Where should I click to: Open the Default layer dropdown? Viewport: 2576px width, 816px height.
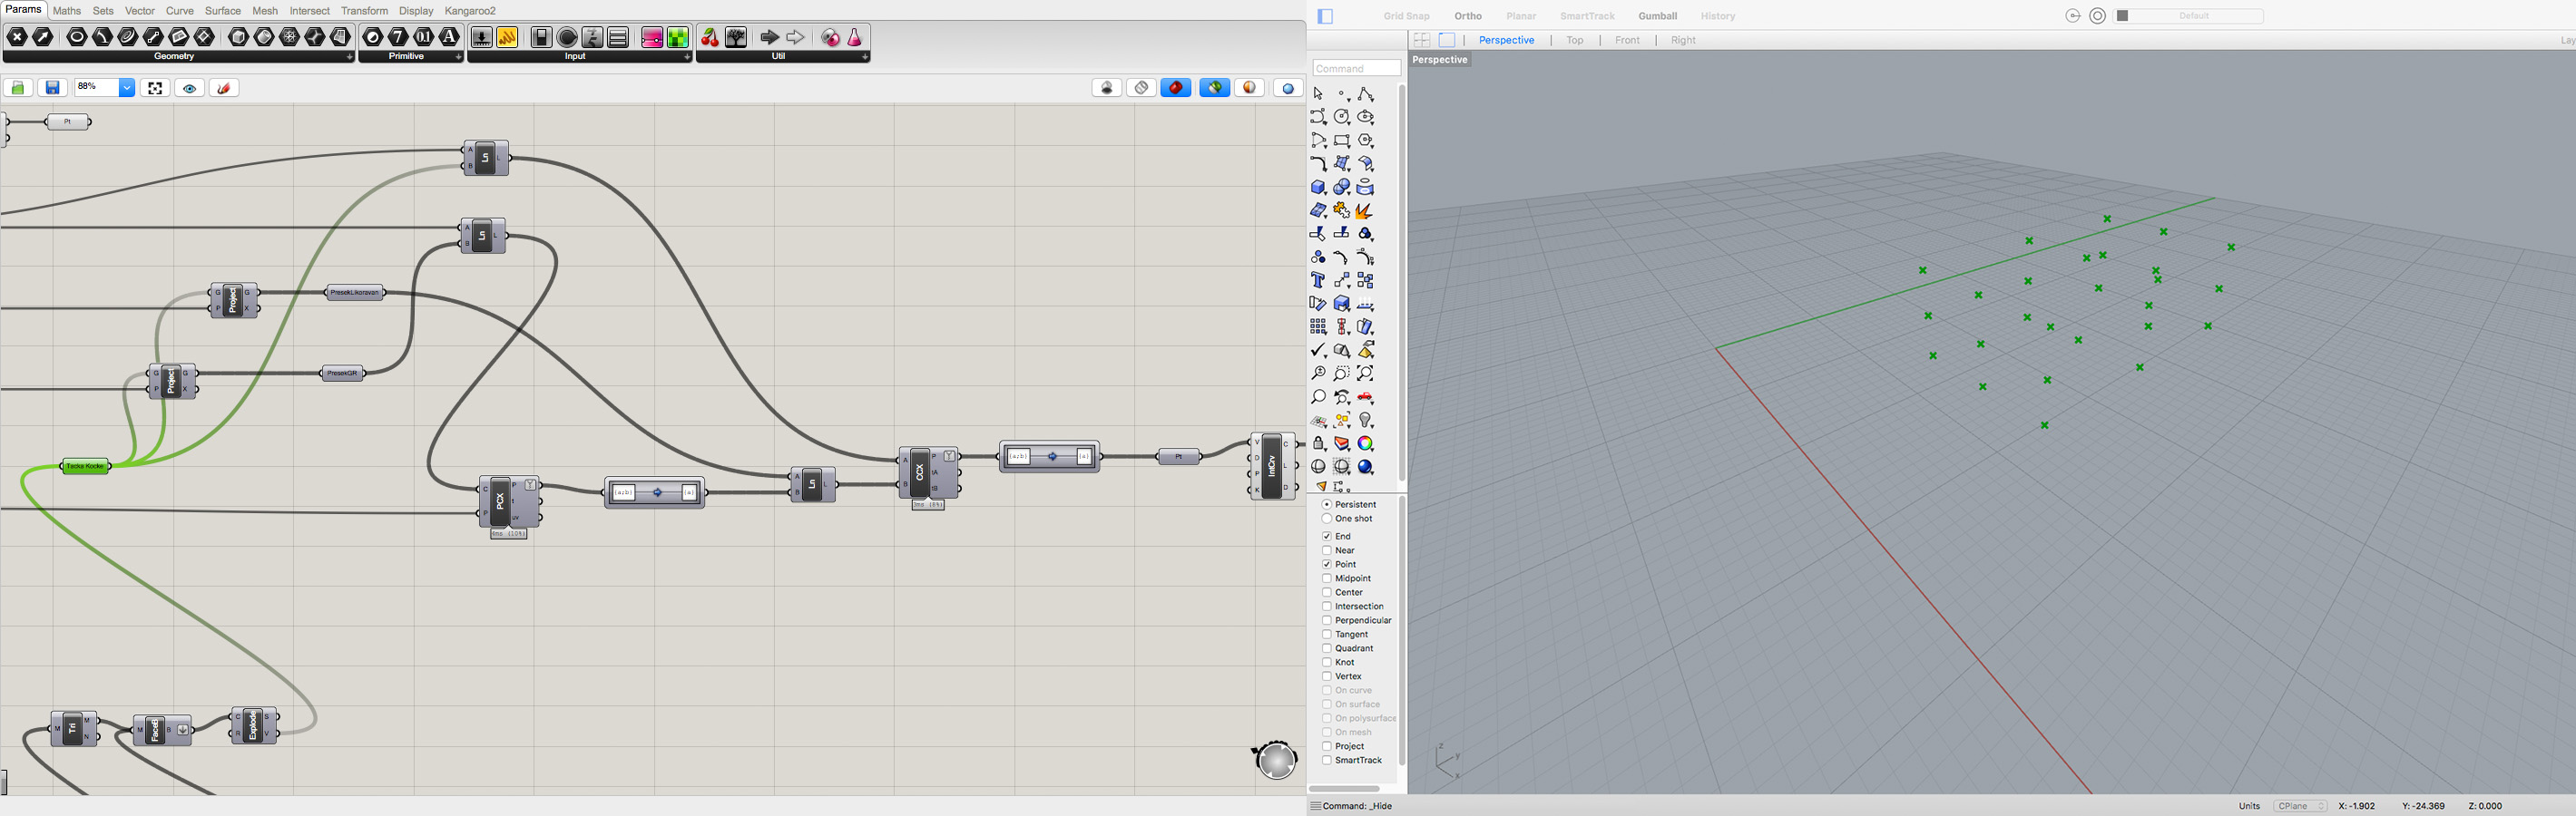click(2189, 16)
